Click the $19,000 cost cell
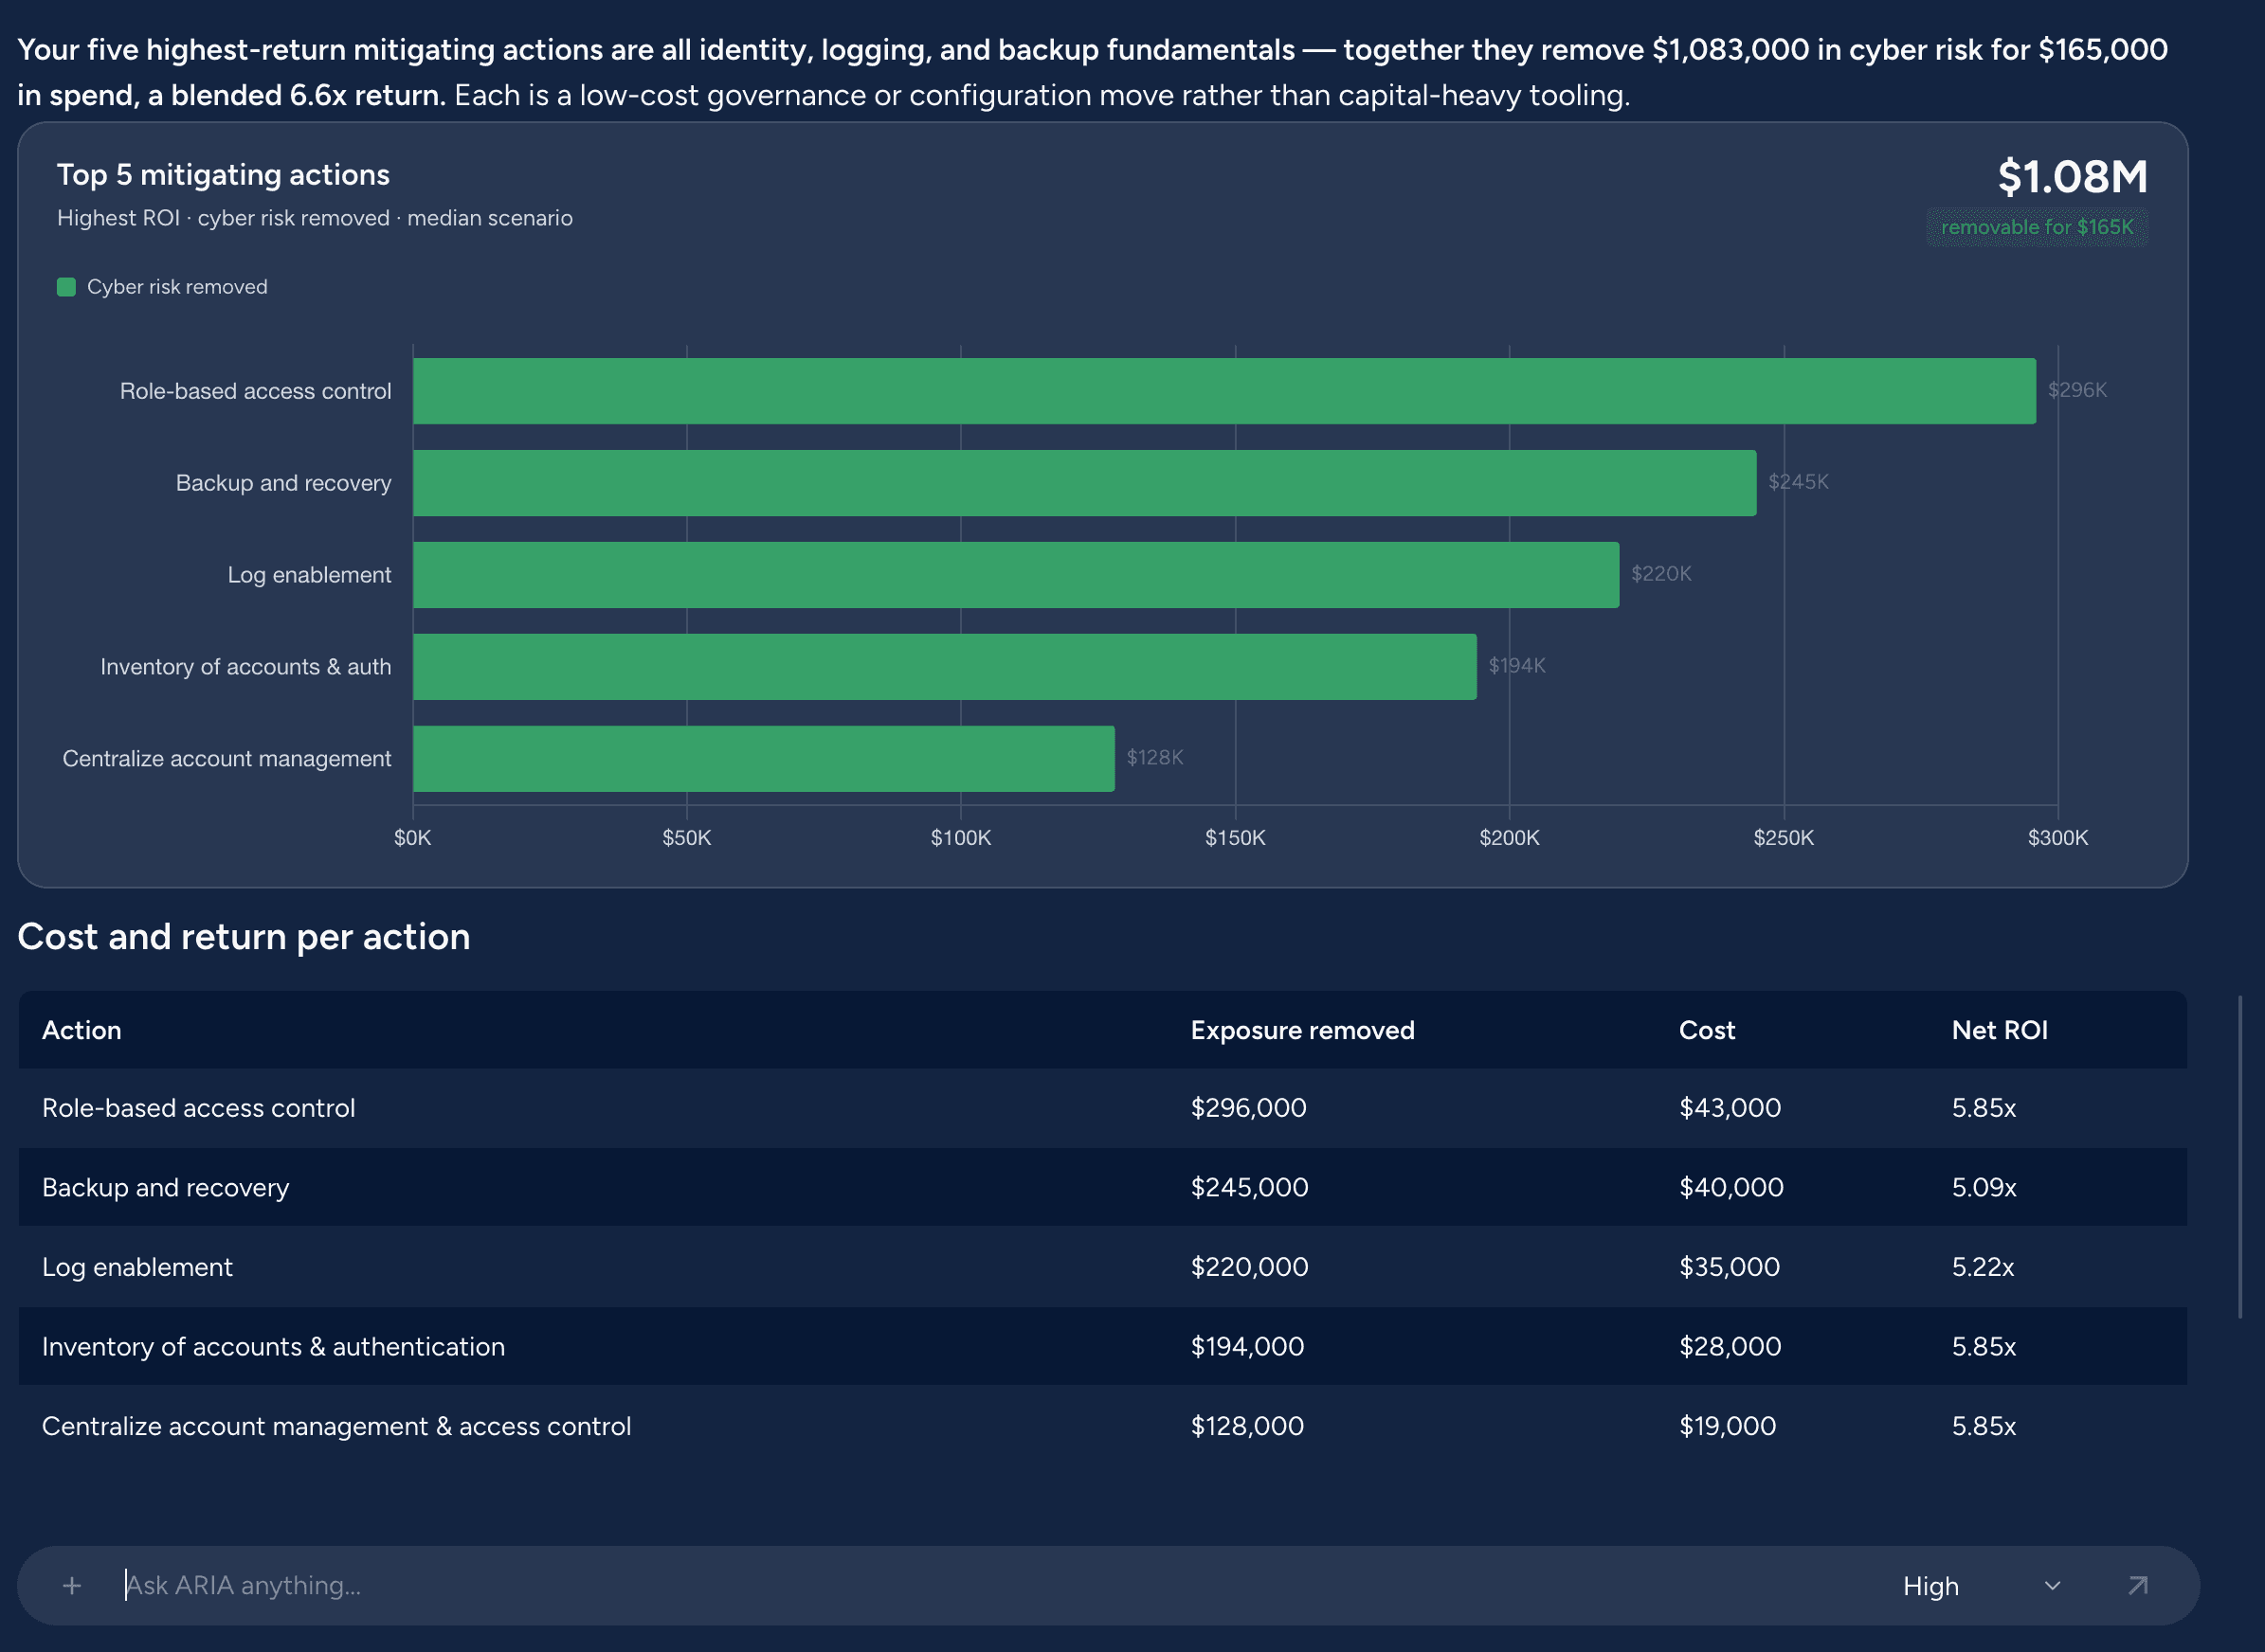This screenshot has height=1652, width=2265. 1728,1426
